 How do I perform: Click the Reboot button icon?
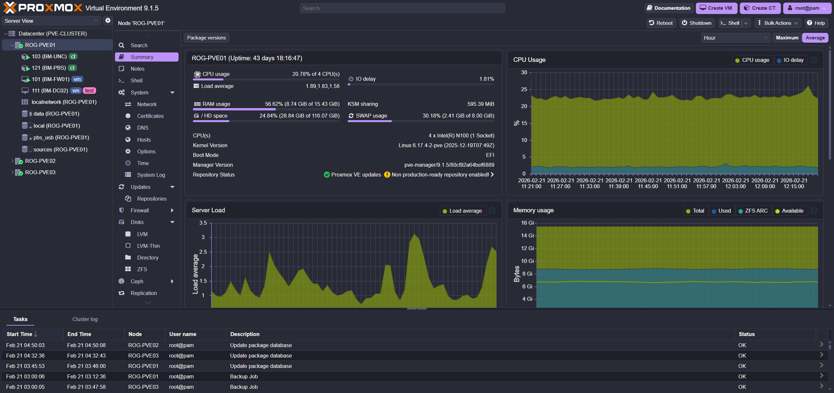point(652,23)
